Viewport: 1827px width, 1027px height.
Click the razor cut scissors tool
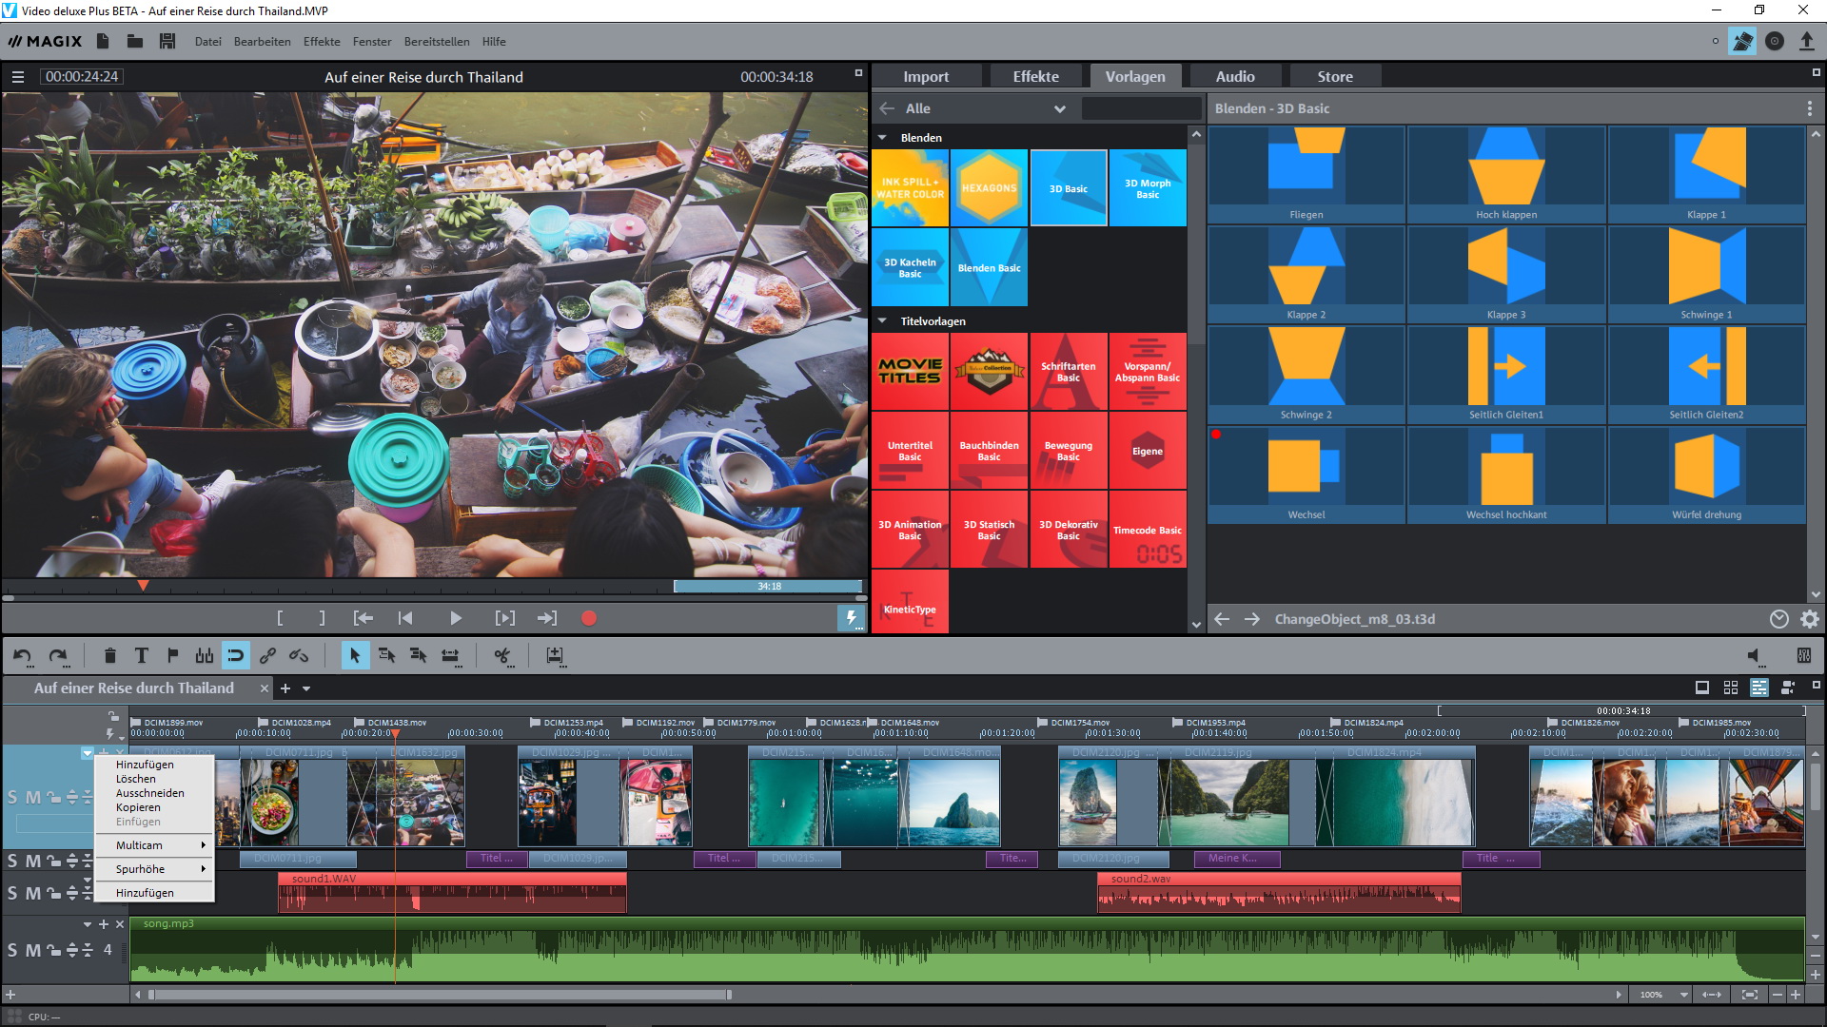(x=501, y=655)
